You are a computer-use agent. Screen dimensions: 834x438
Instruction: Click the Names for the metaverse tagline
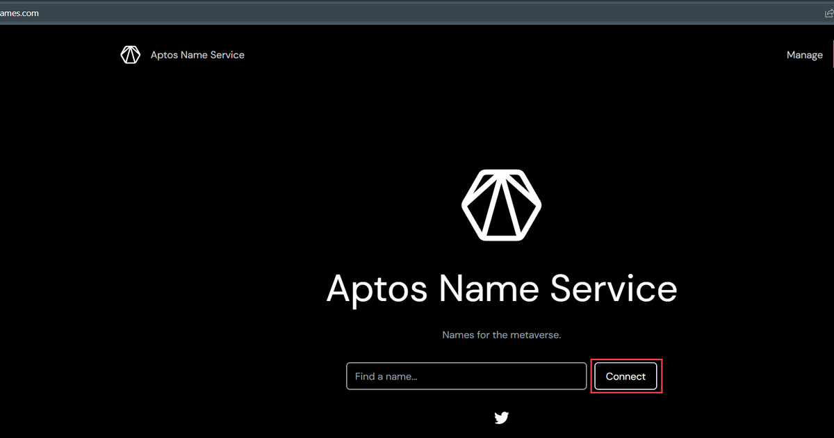tap(501, 335)
